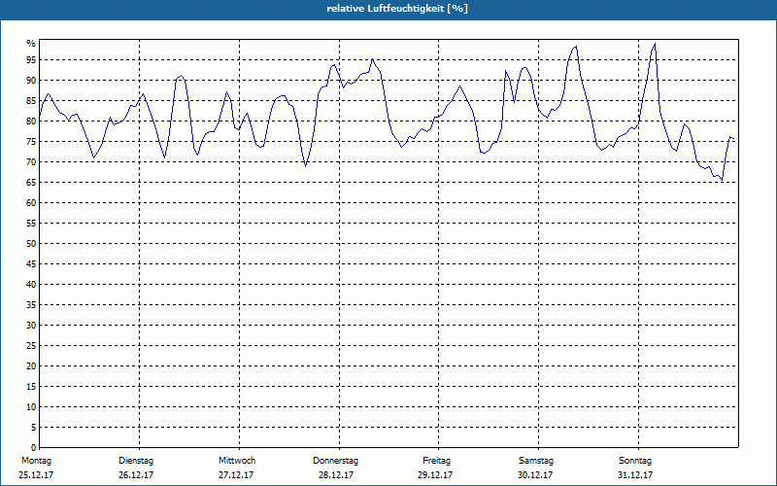The image size is (777, 486).
Task: Click the date '27.12.17'
Action: click(236, 475)
